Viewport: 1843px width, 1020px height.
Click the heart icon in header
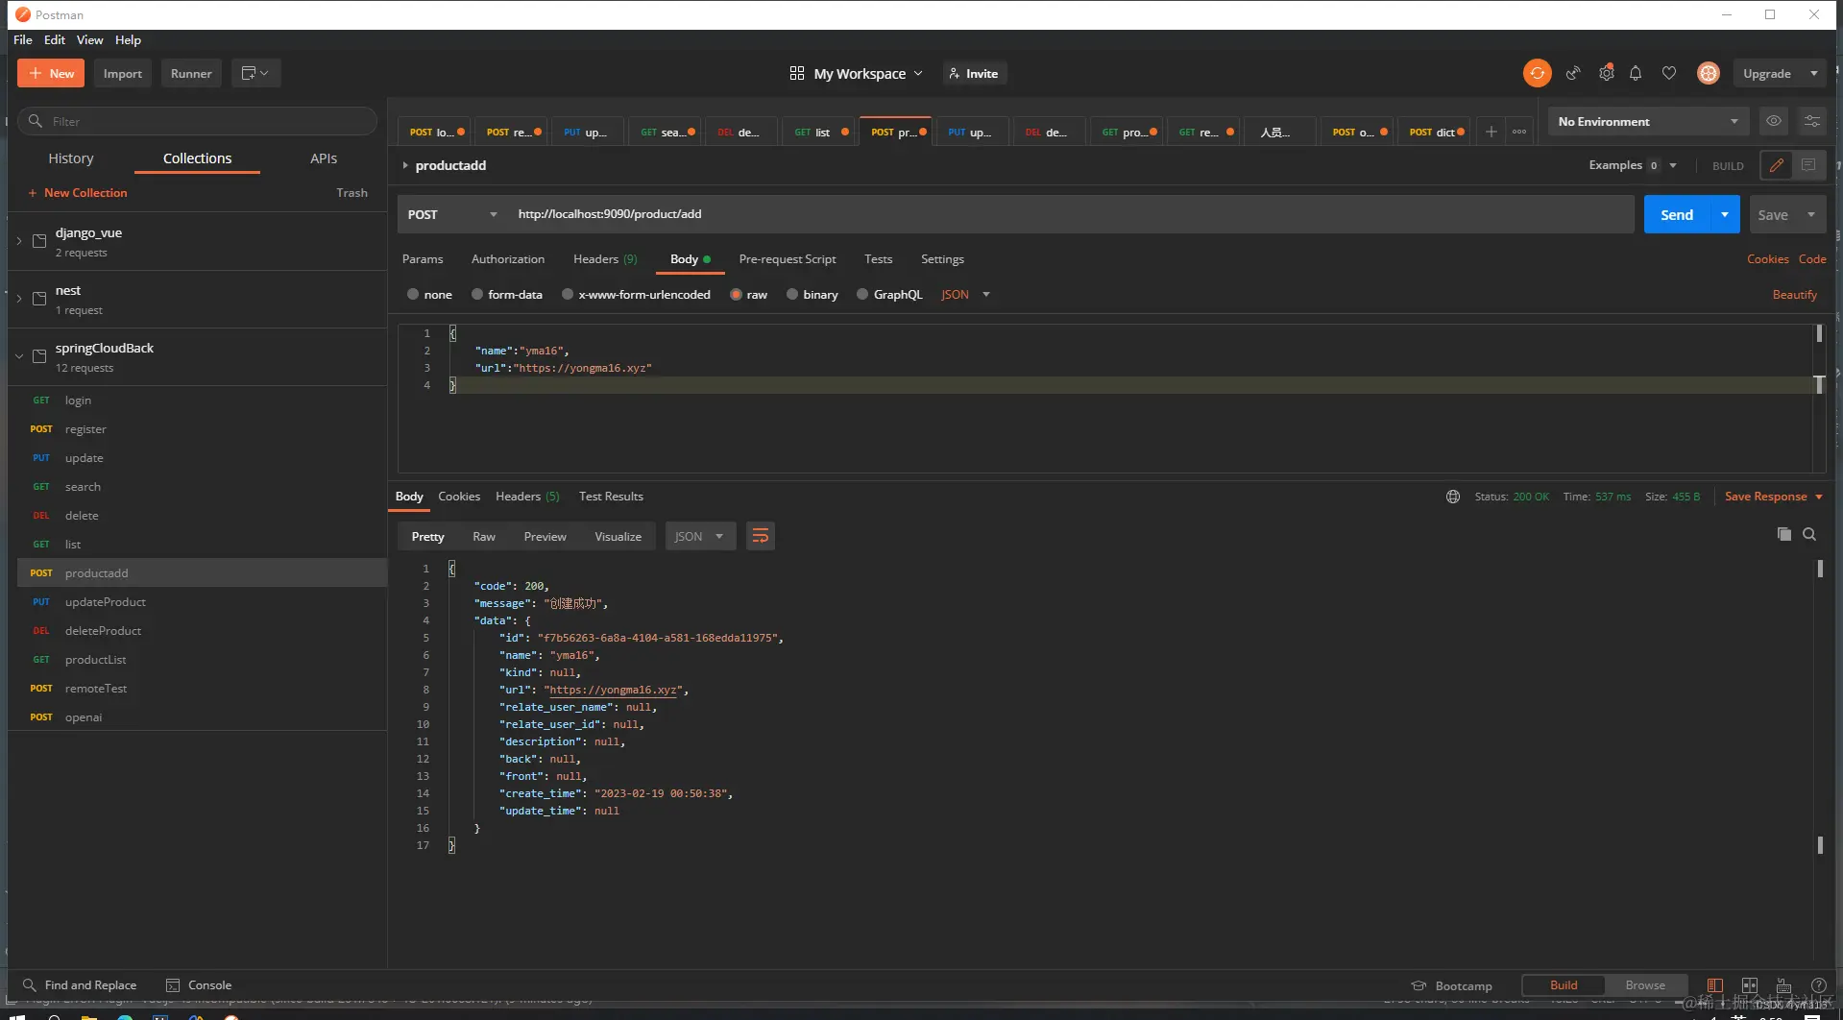(1669, 73)
